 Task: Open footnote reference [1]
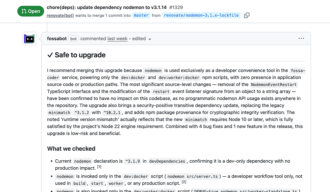coord(99,166)
